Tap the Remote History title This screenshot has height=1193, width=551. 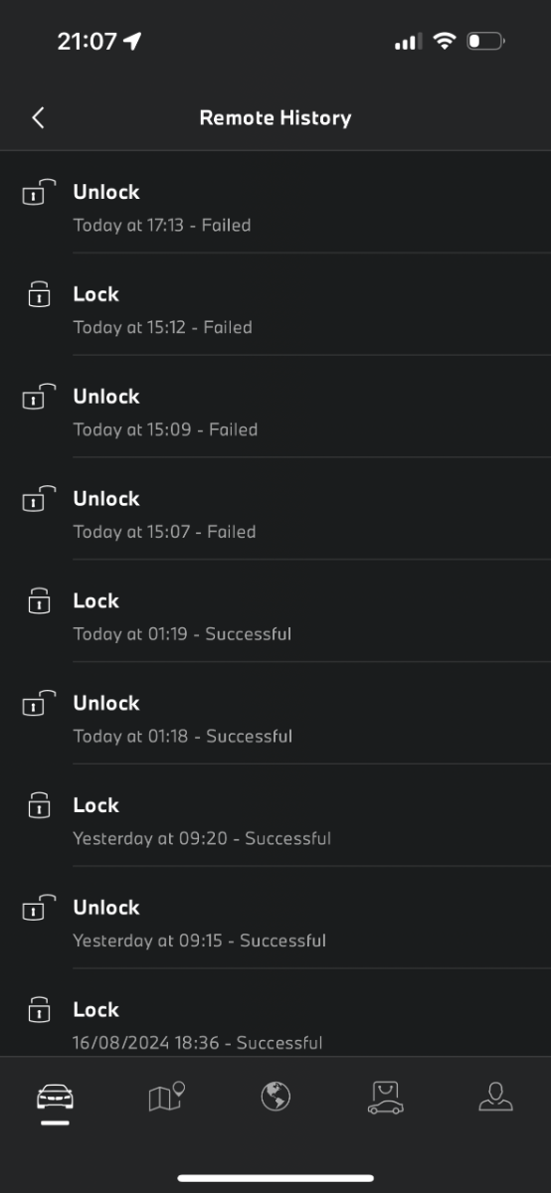[275, 117]
